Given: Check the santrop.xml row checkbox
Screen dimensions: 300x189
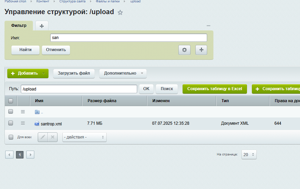Looking at the screenshot, I should coord(11,123).
